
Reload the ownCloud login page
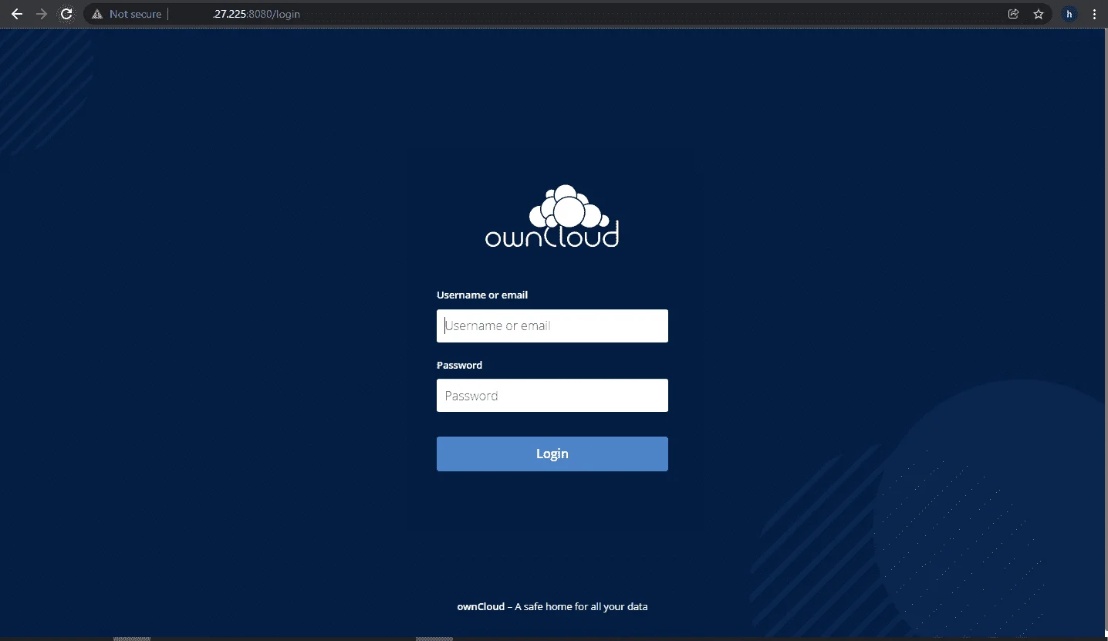click(x=66, y=14)
